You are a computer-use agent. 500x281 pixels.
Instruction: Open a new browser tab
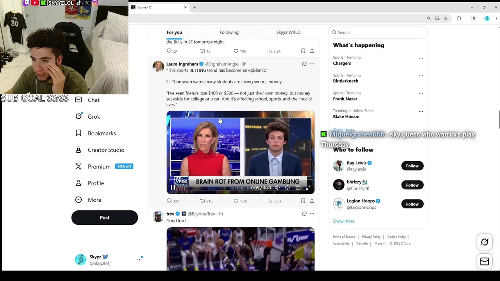click(x=195, y=7)
